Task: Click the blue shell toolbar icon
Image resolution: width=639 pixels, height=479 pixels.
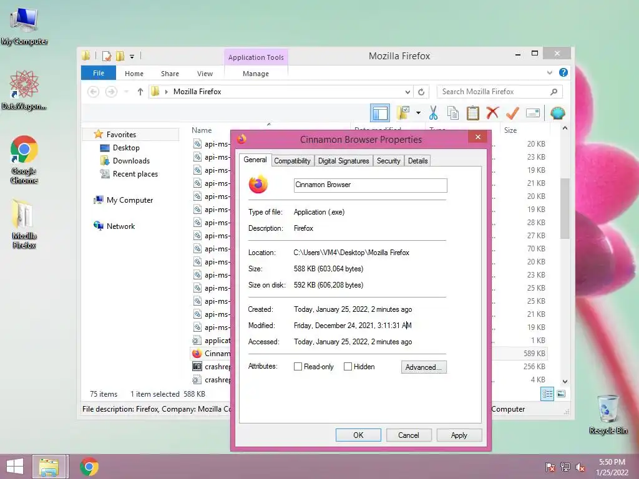Action: coord(557,113)
